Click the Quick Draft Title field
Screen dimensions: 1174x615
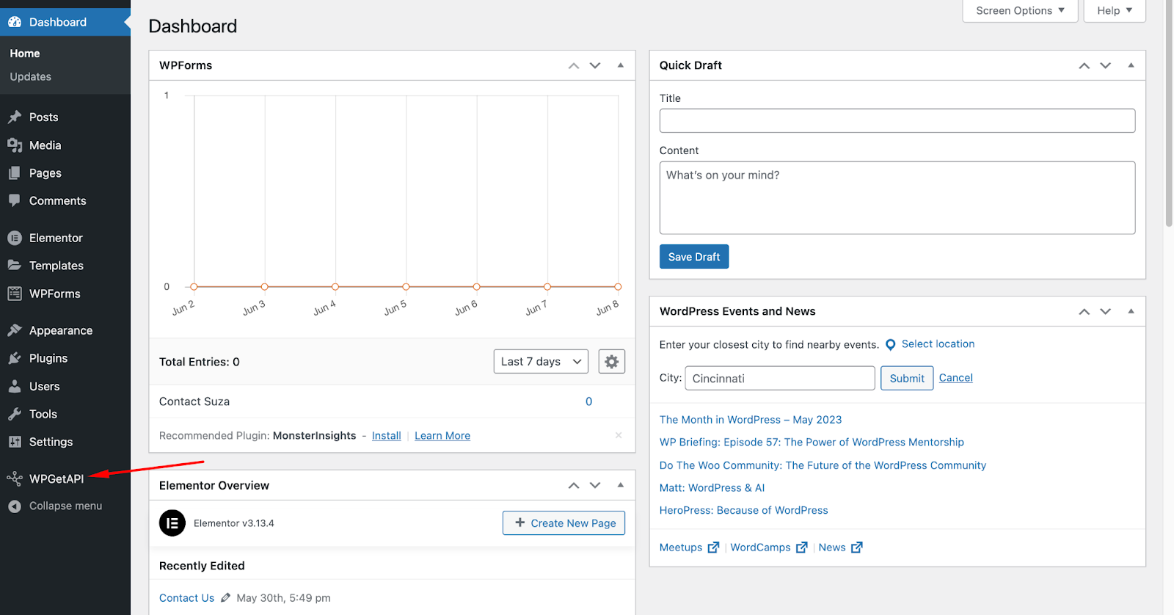[x=897, y=121]
